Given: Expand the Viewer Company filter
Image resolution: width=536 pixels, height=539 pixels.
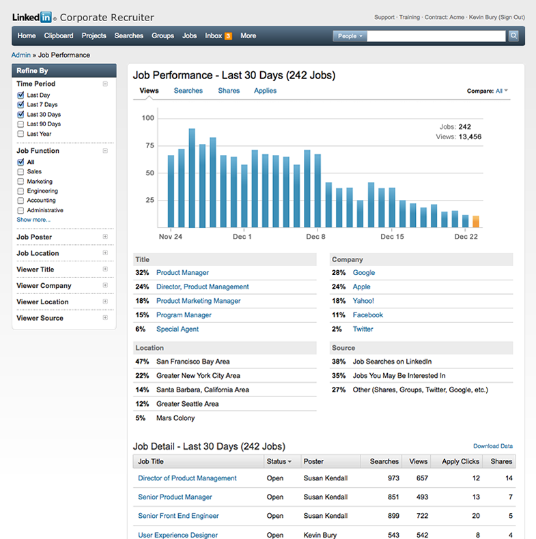Looking at the screenshot, I should [x=105, y=285].
